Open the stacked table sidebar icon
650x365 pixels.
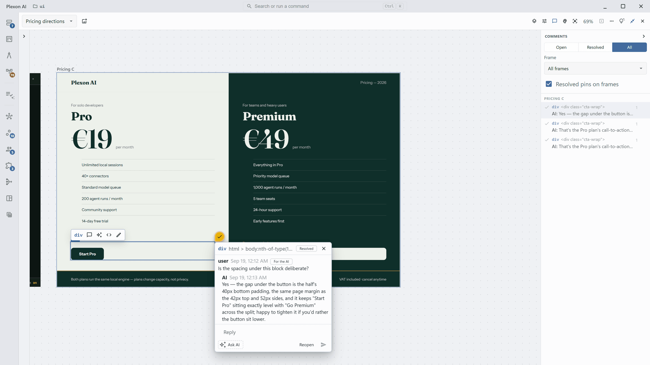click(x=9, y=215)
